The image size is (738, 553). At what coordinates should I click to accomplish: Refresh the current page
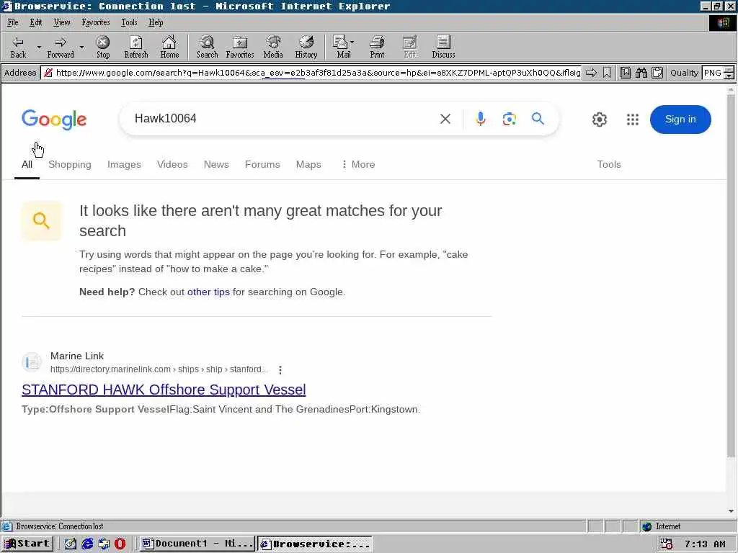136,47
